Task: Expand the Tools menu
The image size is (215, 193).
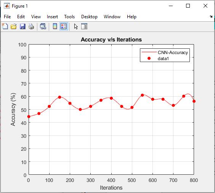Action: [x=69, y=17]
